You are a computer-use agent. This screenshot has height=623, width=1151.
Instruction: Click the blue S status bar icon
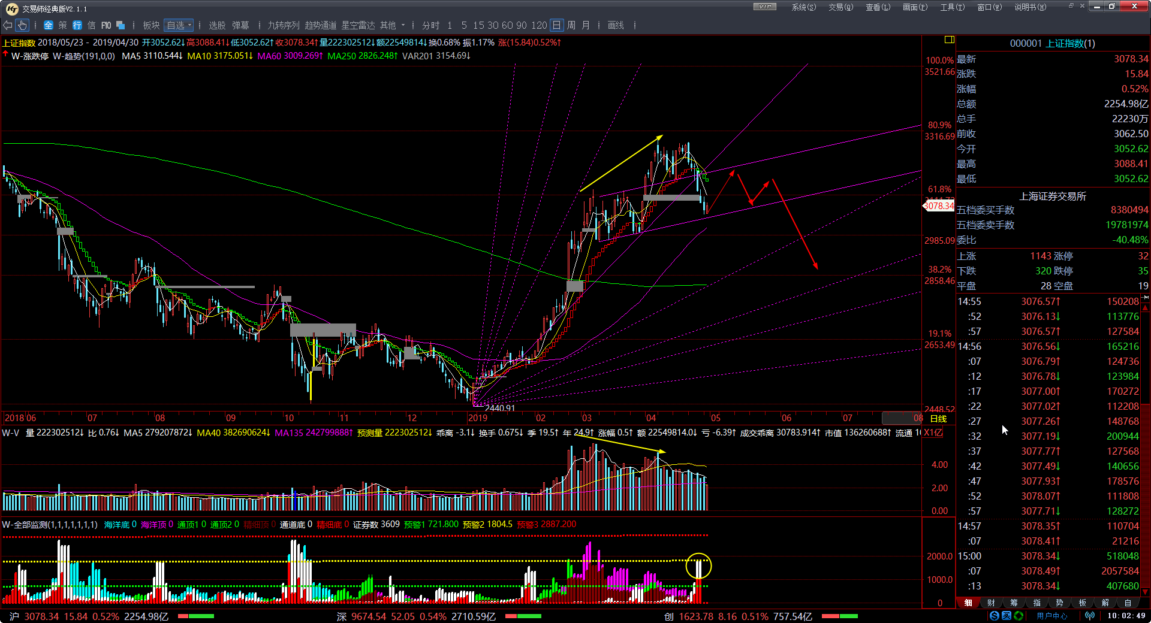pyautogui.click(x=995, y=616)
